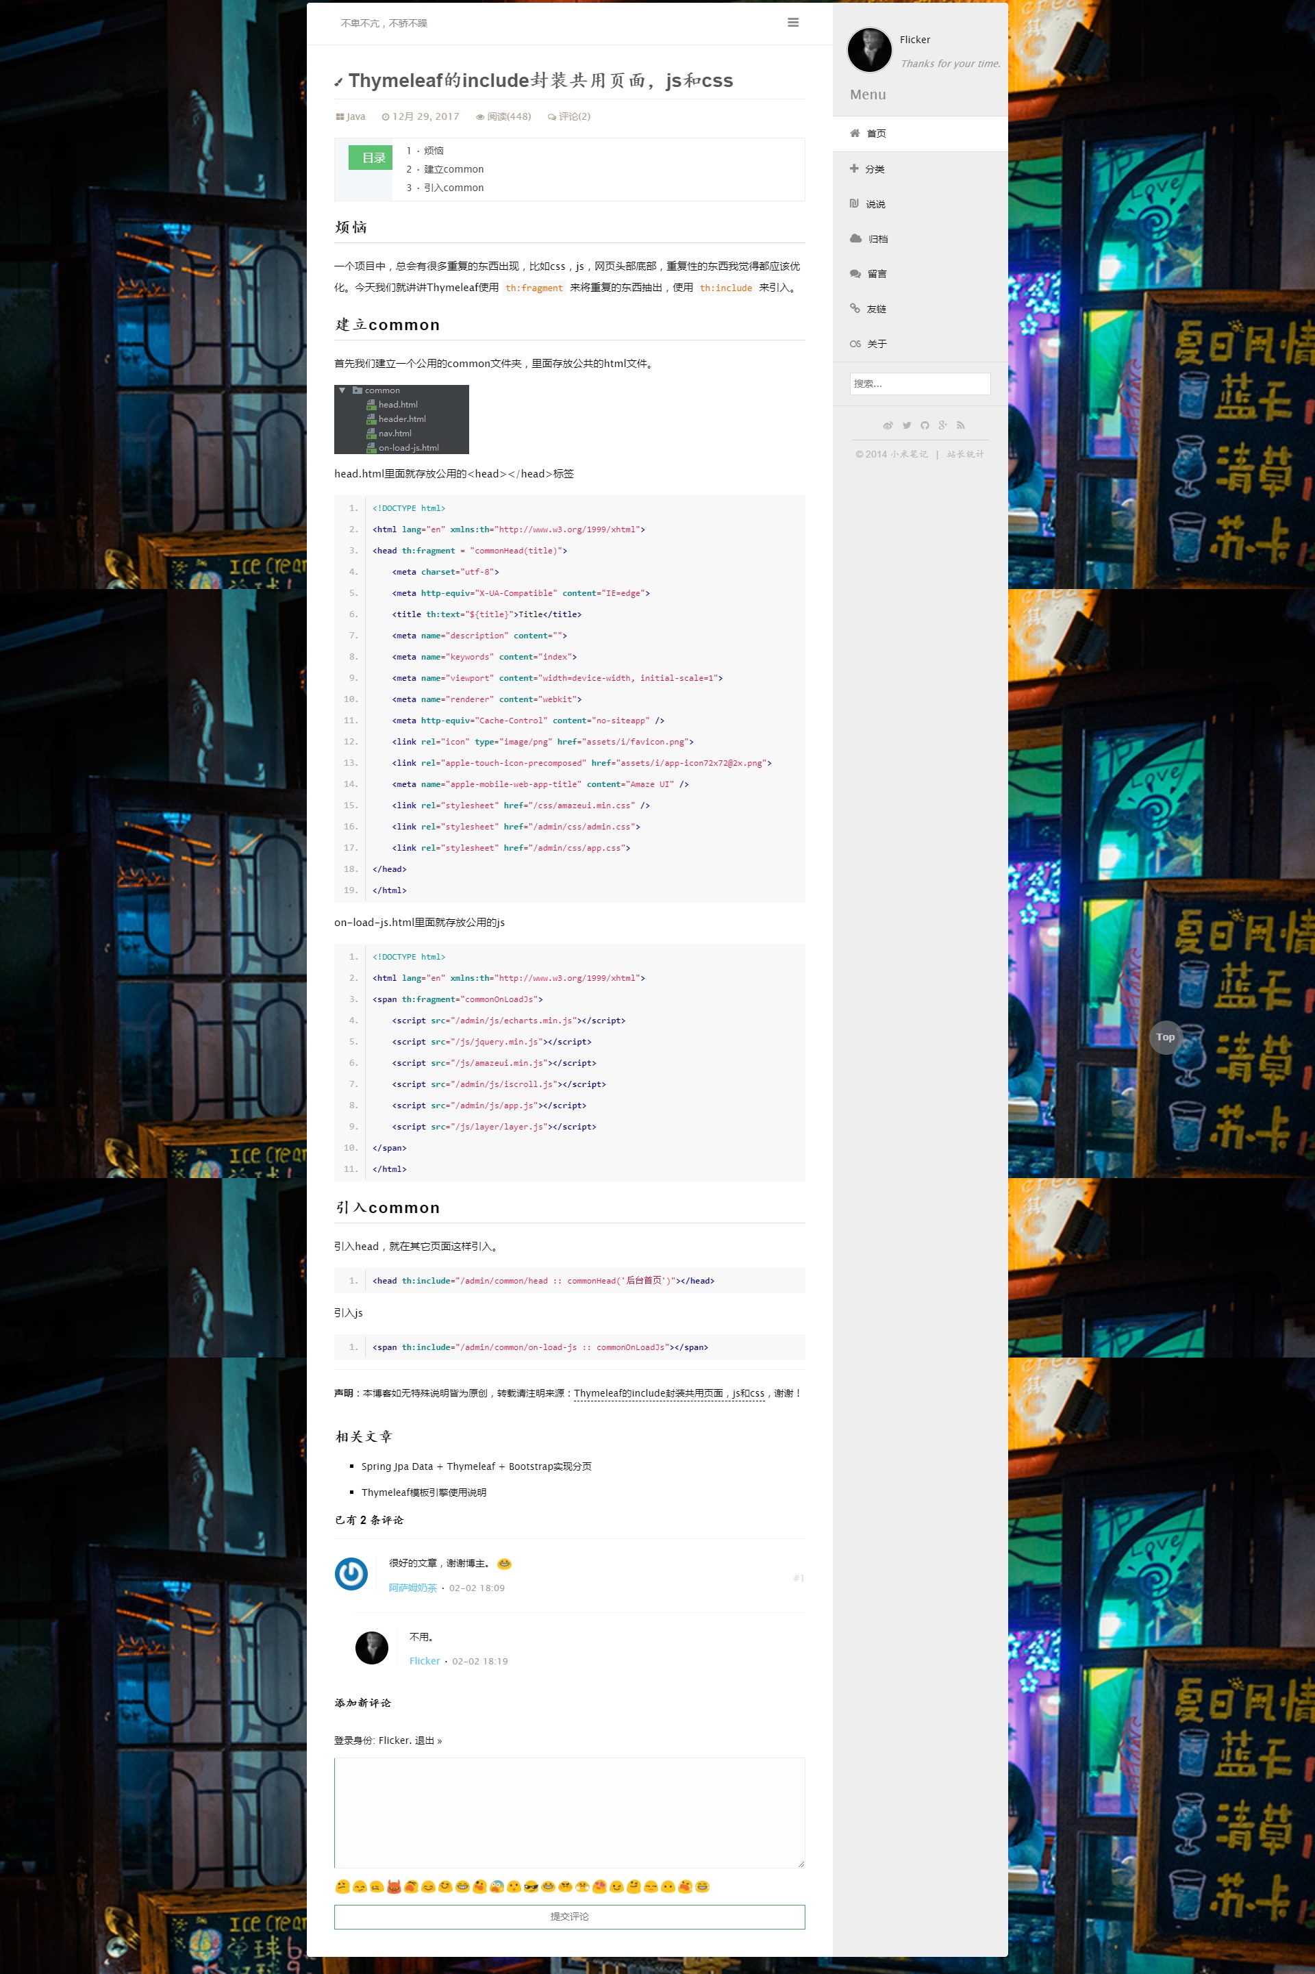Insert the sunglasses emoji
The width and height of the screenshot is (1315, 1974).
click(x=531, y=1887)
